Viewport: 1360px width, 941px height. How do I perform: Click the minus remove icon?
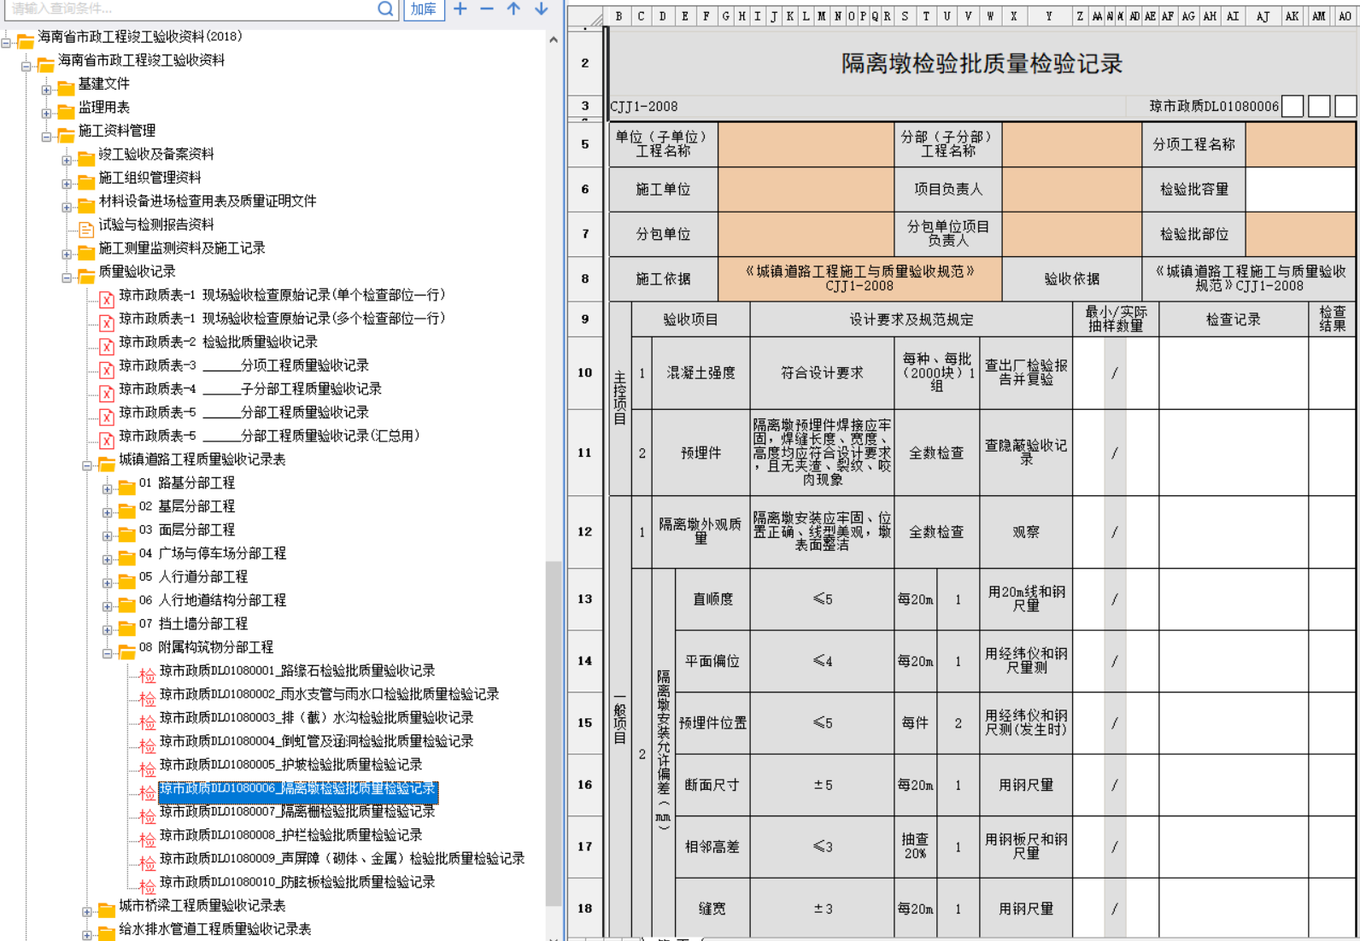point(487,9)
